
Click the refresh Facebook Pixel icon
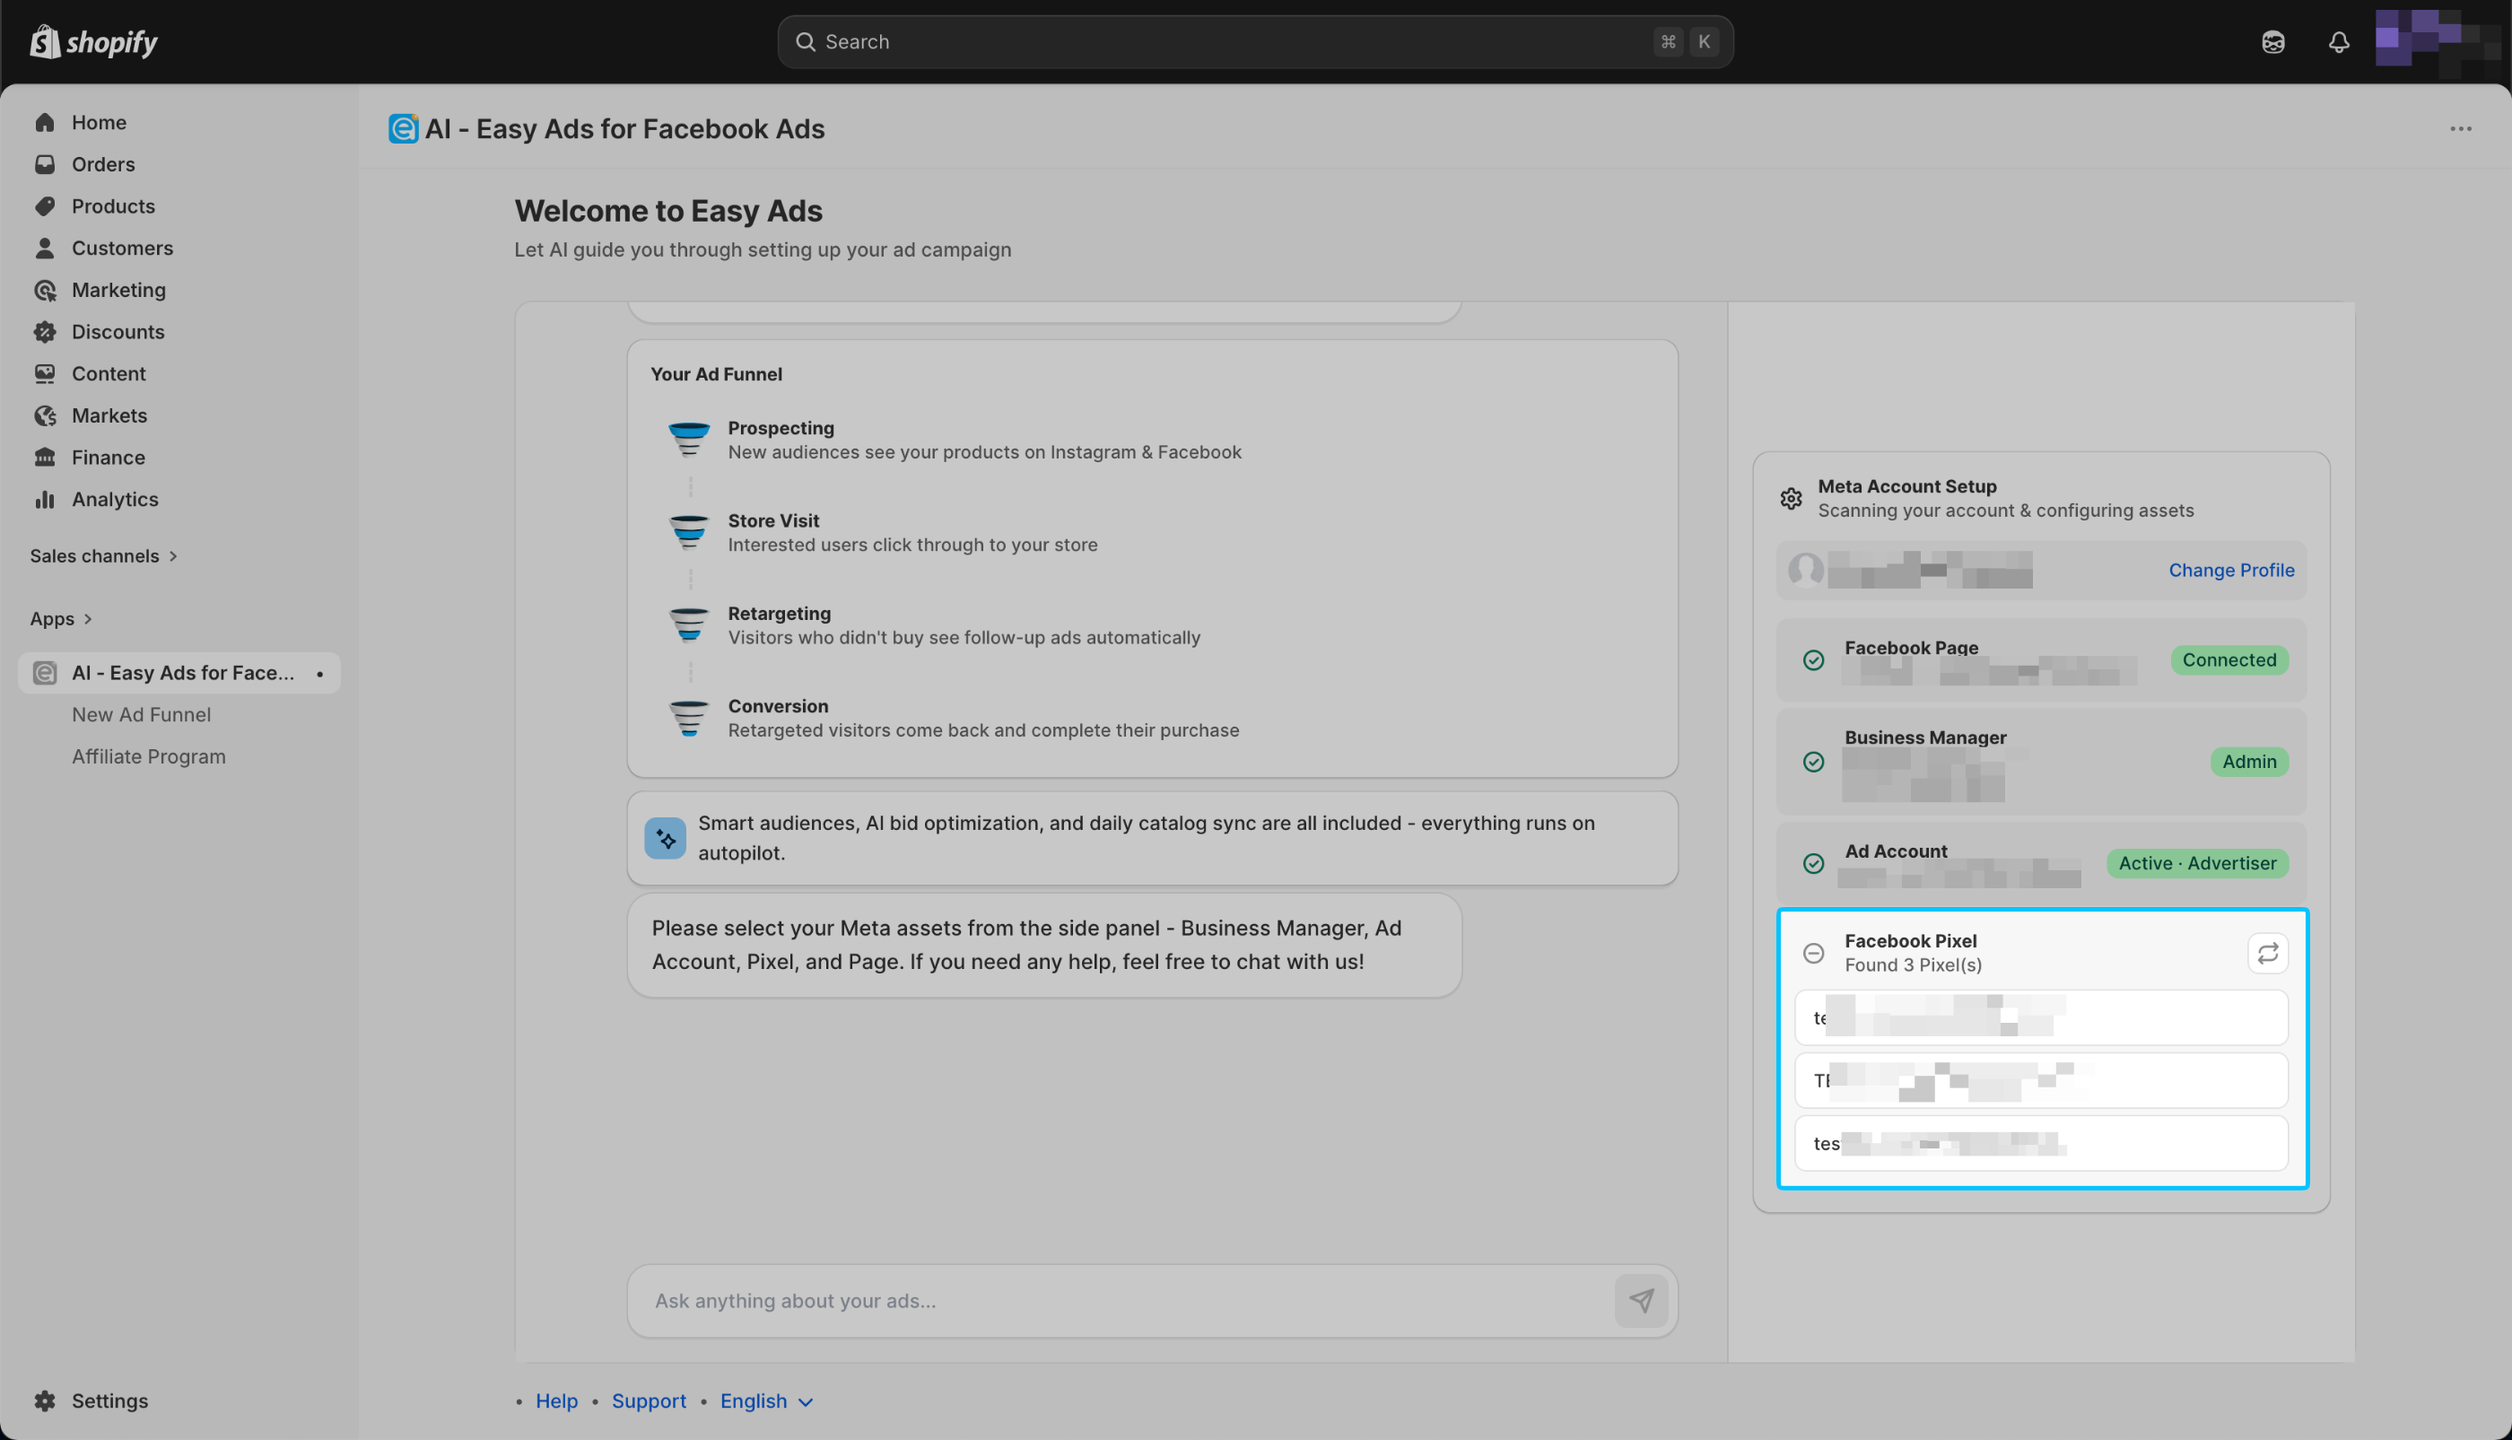coord(2267,953)
